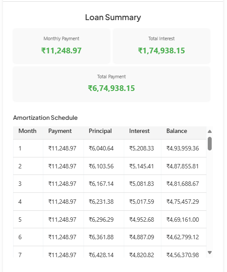Click month 2 principal ₹6,103.56 cell
The height and width of the screenshot is (272, 227).
pyautogui.click(x=104, y=166)
